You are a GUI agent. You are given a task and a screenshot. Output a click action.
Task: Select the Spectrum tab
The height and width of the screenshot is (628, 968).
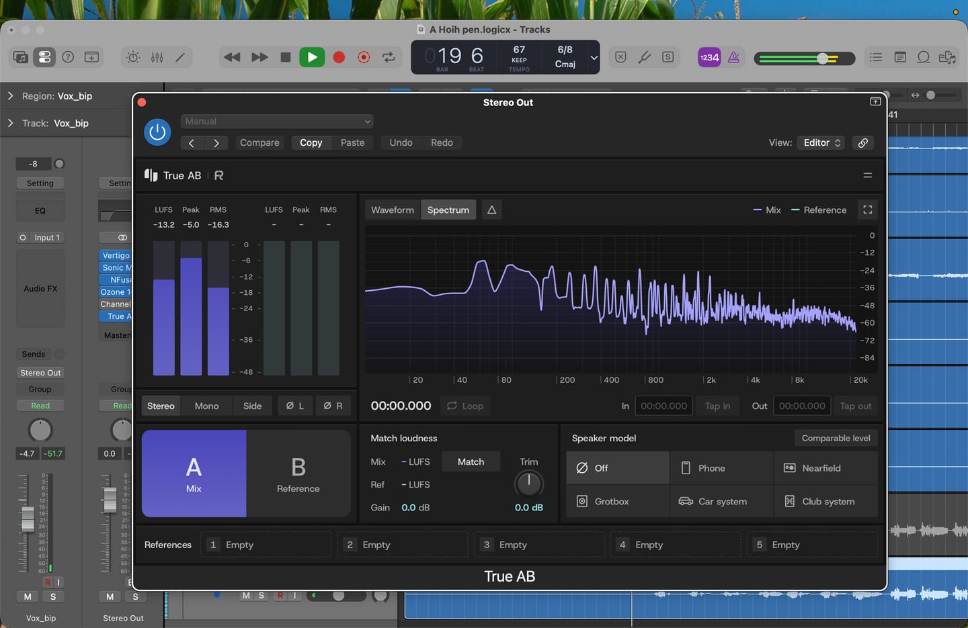(448, 210)
